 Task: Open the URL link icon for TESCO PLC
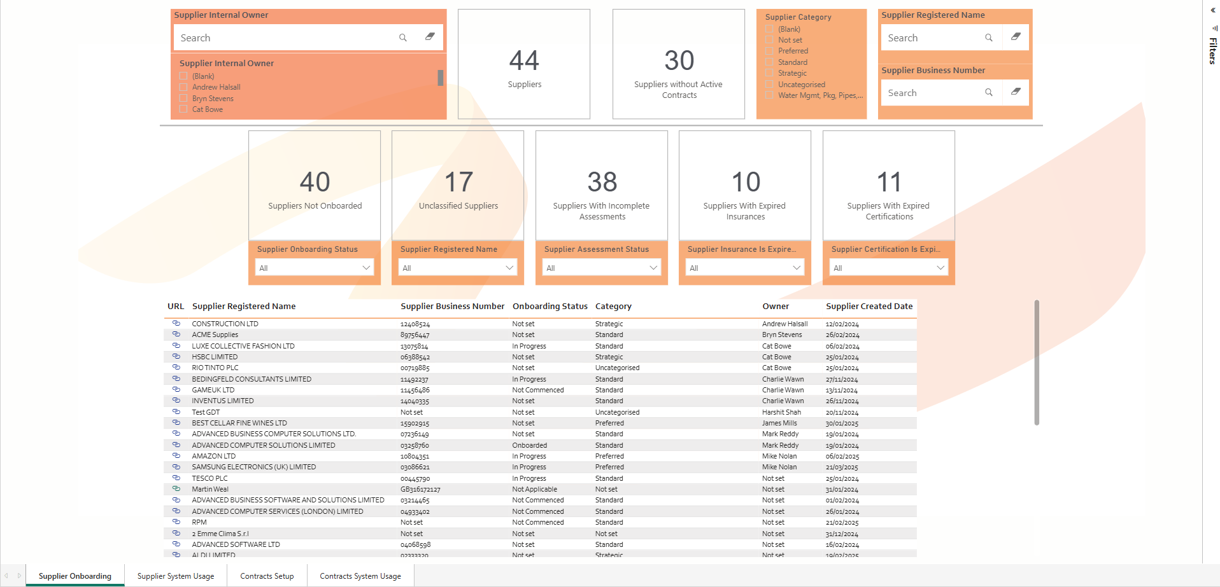point(176,478)
